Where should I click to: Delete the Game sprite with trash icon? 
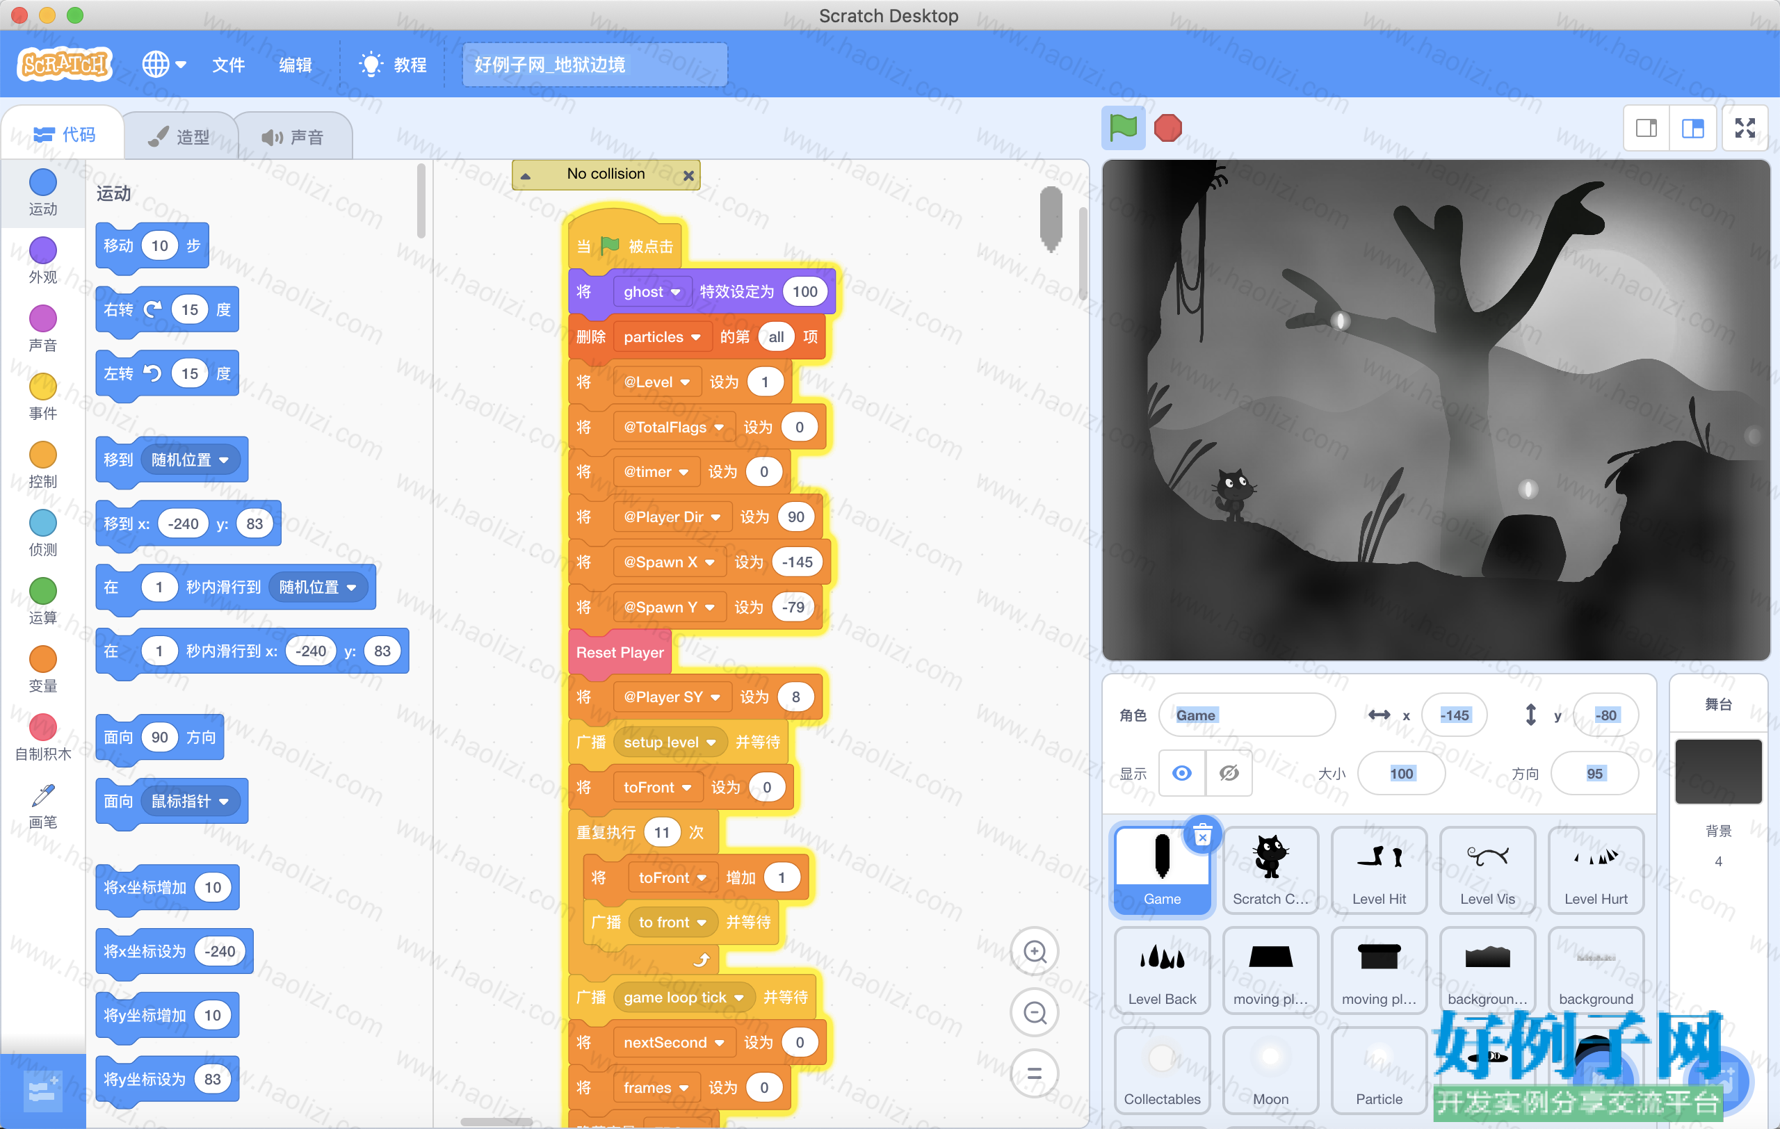point(1203,836)
